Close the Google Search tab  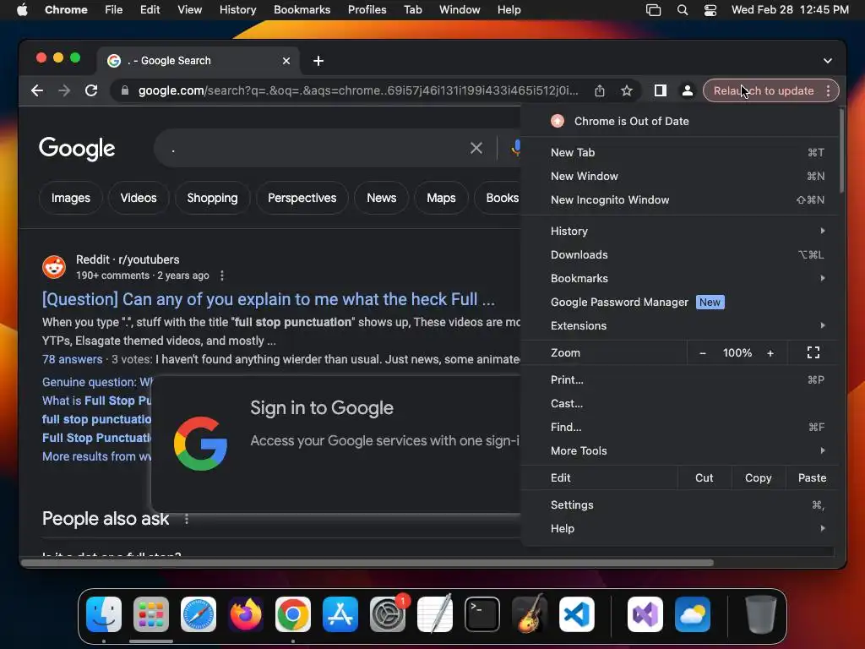pos(286,61)
